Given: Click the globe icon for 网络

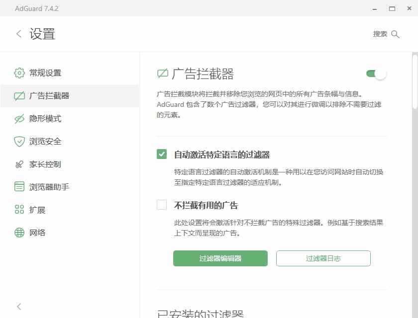Looking at the screenshot, I should 19,233.
